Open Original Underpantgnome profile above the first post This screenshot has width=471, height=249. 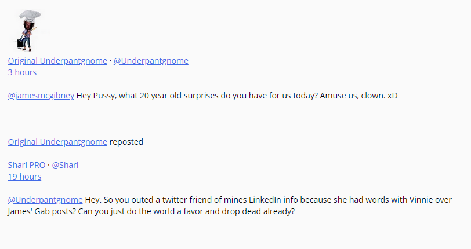(57, 61)
